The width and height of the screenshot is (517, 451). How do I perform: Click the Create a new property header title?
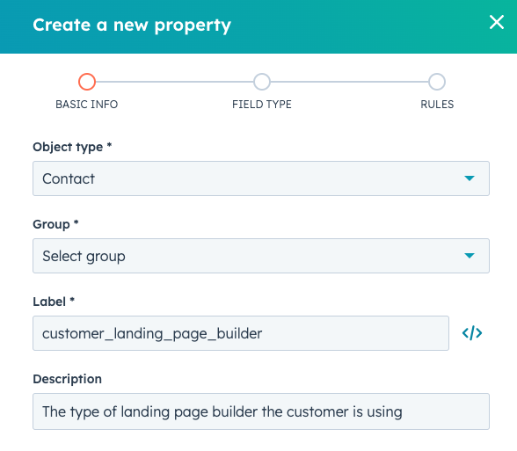coord(132,25)
